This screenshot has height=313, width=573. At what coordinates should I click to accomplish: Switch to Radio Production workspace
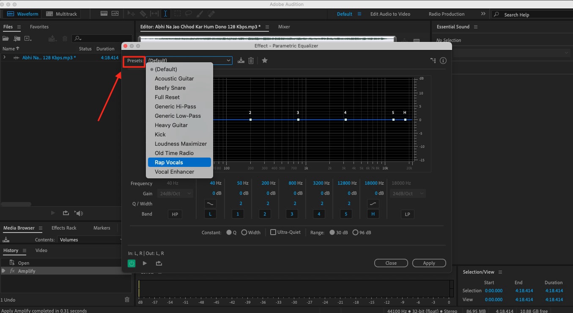(446, 14)
